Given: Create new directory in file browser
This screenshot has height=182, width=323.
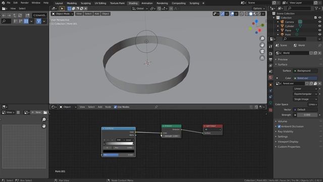Looking at the screenshot, I should 27,15.
